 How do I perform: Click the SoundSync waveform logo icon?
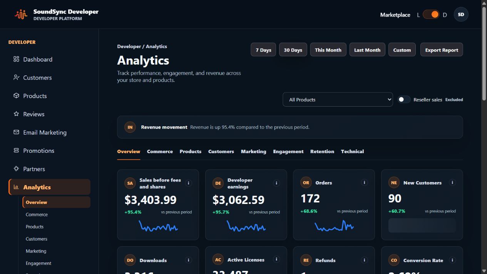click(21, 15)
